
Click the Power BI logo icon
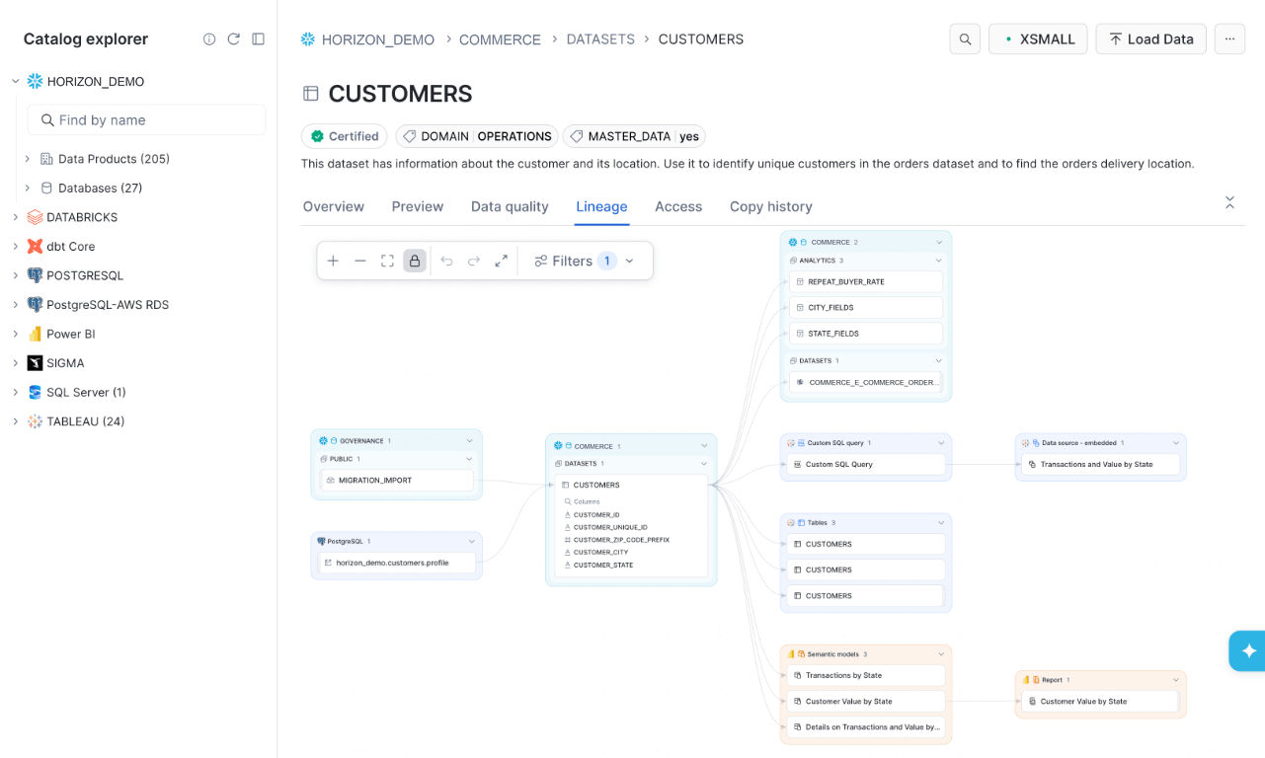[x=36, y=335]
